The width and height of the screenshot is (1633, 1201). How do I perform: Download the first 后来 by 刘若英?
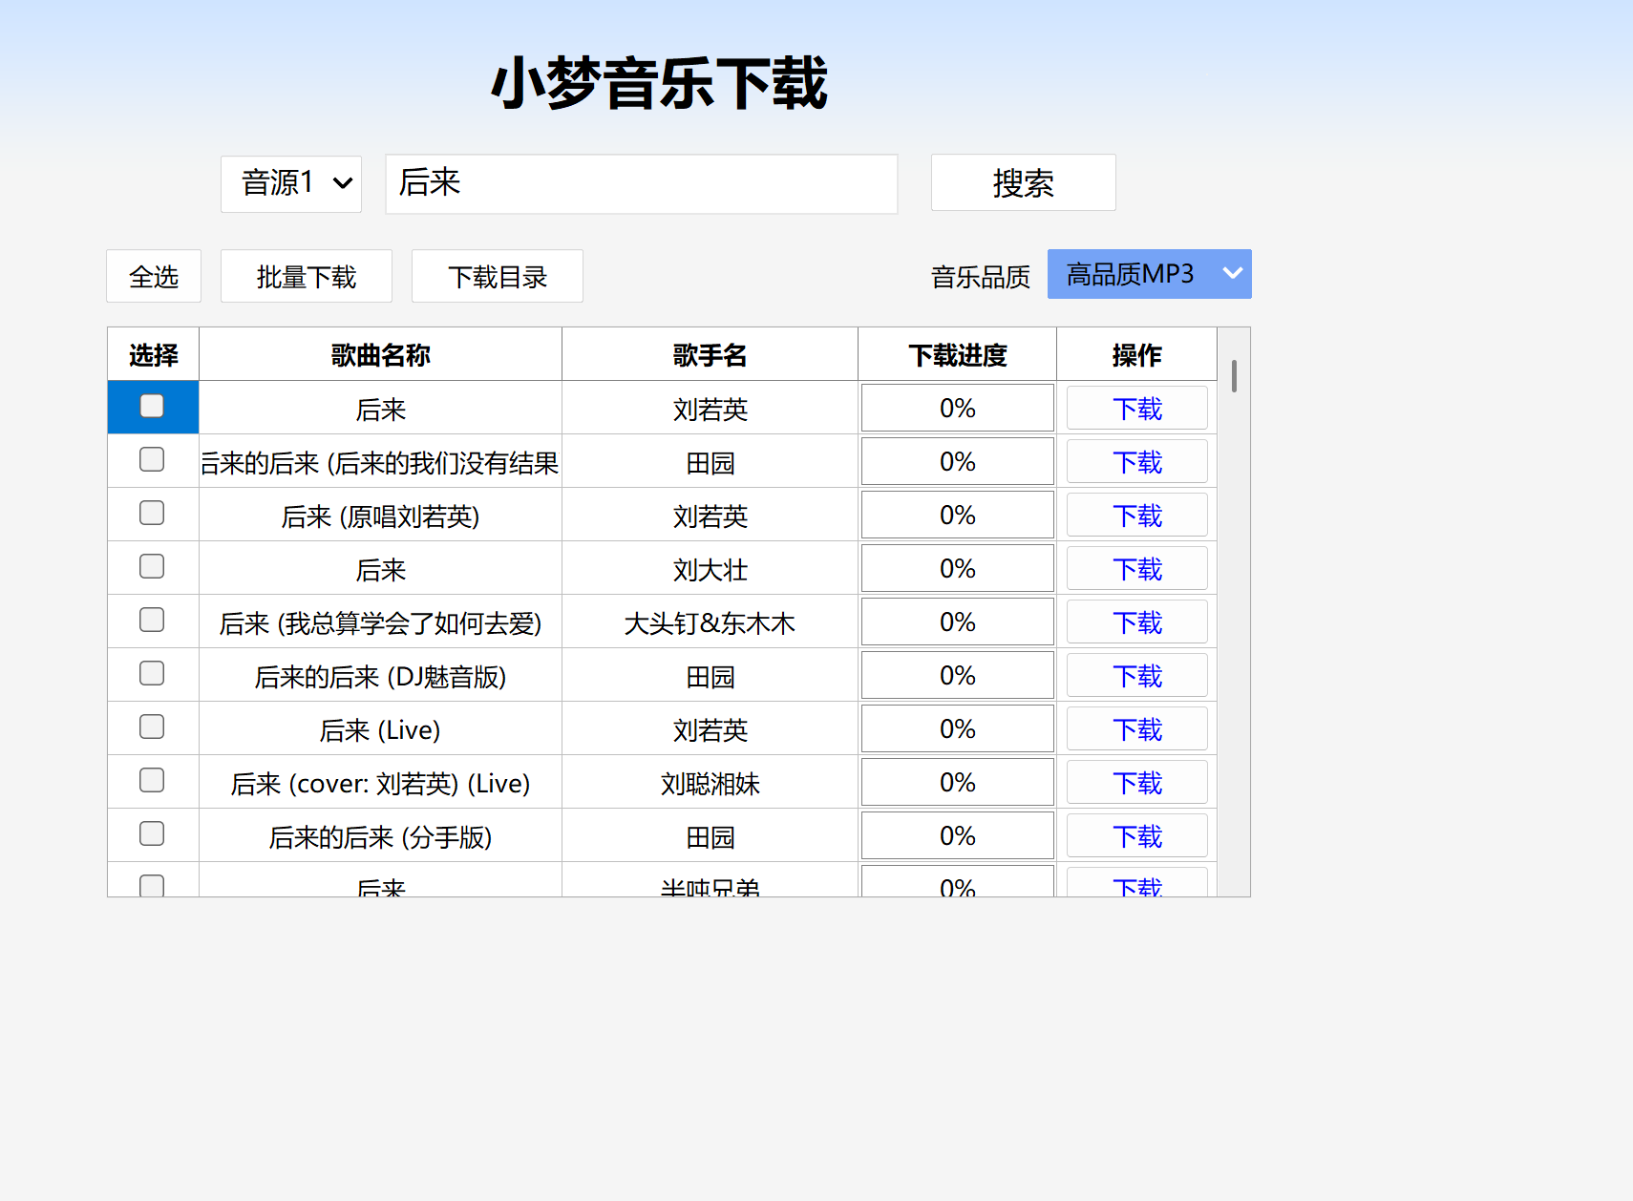(1136, 409)
